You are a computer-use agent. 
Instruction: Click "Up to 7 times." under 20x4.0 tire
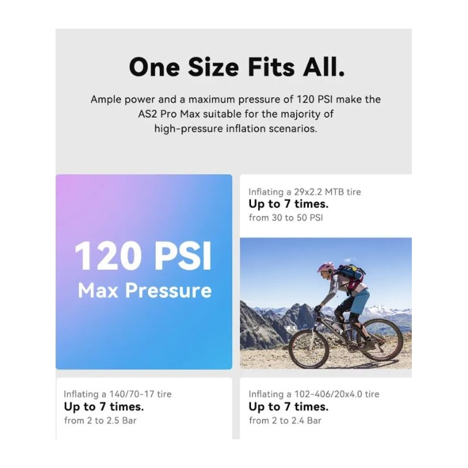coord(288,407)
